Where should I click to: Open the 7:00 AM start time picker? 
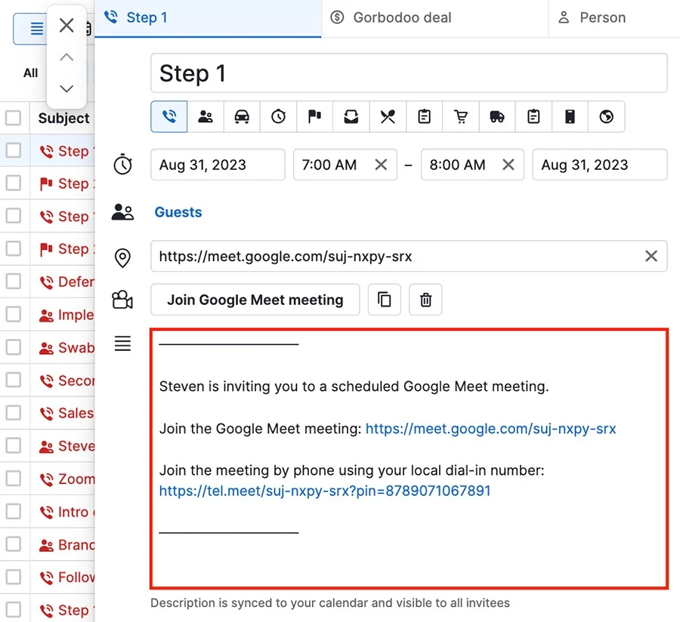click(x=330, y=165)
